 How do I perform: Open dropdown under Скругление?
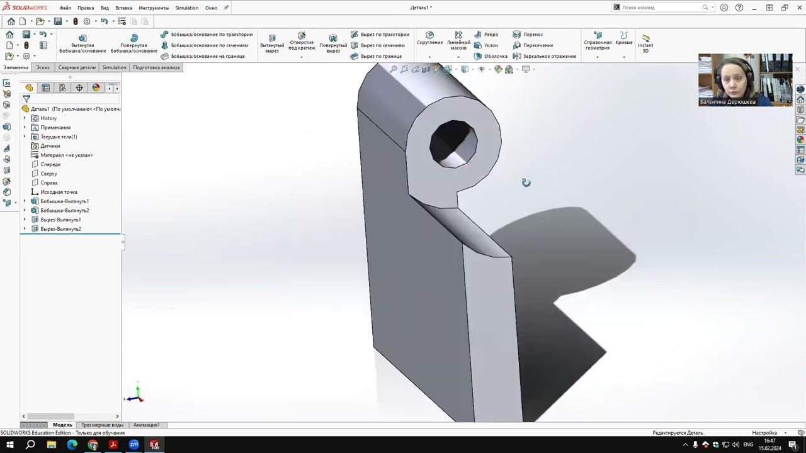(x=429, y=57)
